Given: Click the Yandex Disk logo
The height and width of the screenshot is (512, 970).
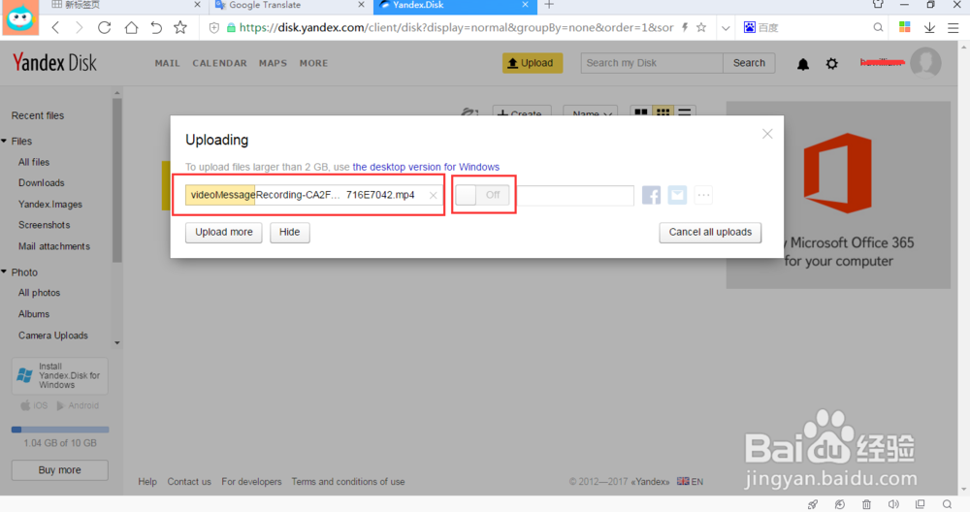Looking at the screenshot, I should 54,62.
